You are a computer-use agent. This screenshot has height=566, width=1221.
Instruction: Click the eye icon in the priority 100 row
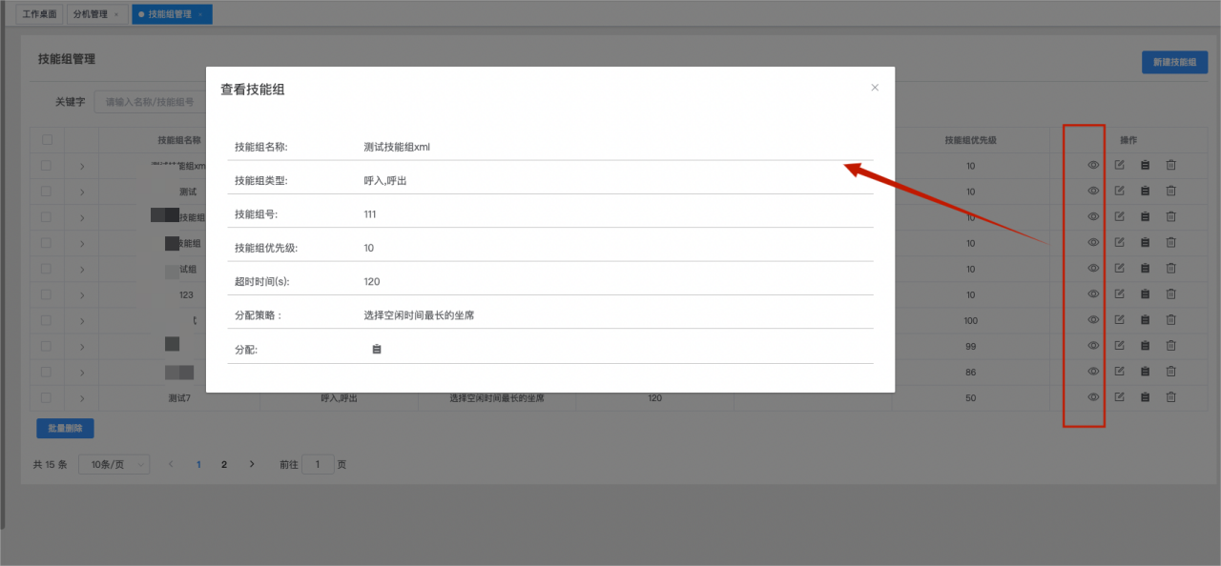click(x=1093, y=320)
